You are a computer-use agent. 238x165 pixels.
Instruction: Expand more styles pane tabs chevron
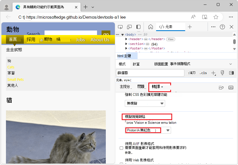click(231, 64)
